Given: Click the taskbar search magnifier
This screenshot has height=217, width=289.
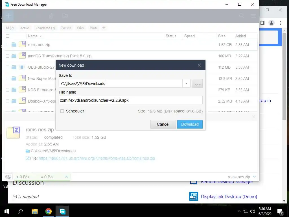Looking at the screenshot, I should [x=20, y=211].
